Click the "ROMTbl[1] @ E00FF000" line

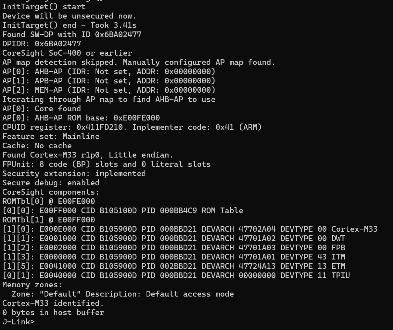click(49, 220)
